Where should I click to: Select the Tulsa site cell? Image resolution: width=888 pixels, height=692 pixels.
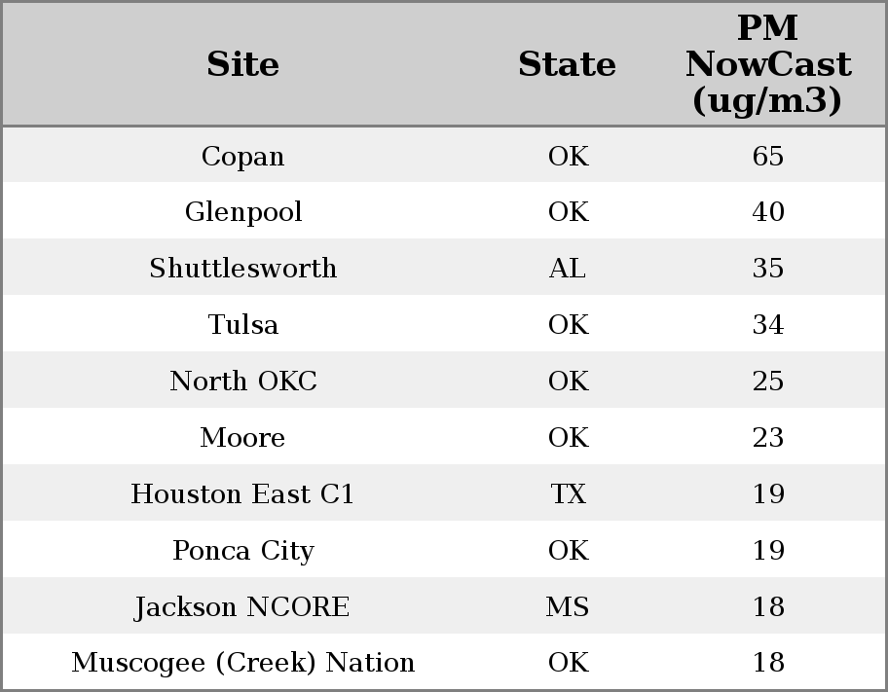pos(242,324)
